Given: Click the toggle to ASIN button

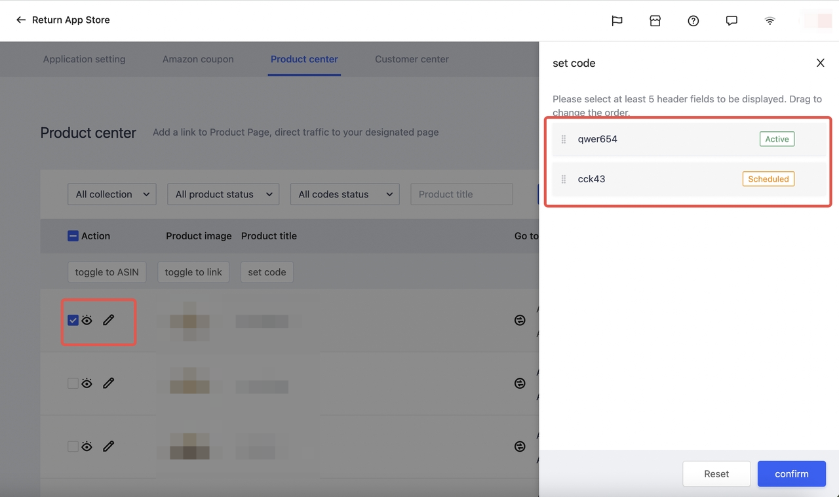Looking at the screenshot, I should click(107, 272).
